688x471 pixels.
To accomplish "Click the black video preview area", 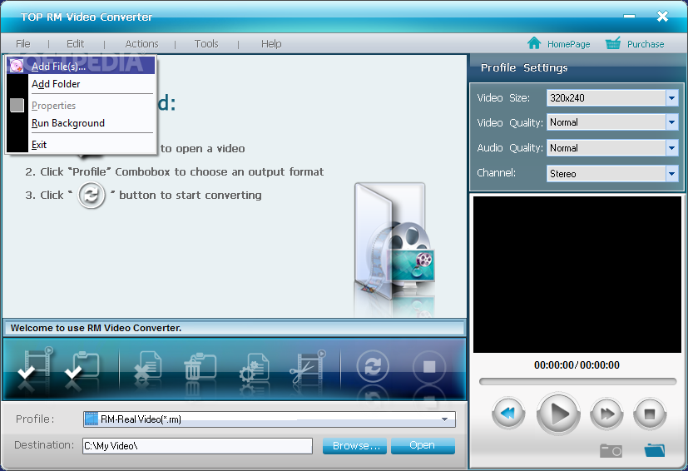I will (577, 275).
